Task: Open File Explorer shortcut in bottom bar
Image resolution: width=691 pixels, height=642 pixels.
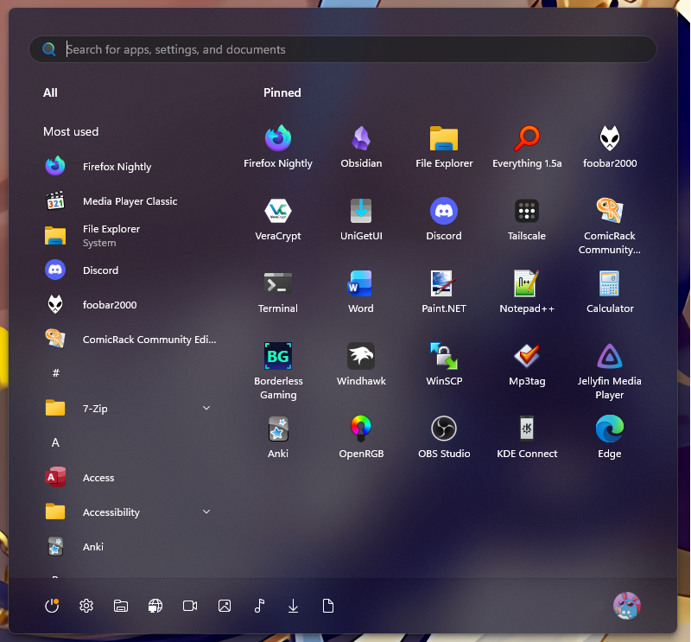Action: point(121,606)
